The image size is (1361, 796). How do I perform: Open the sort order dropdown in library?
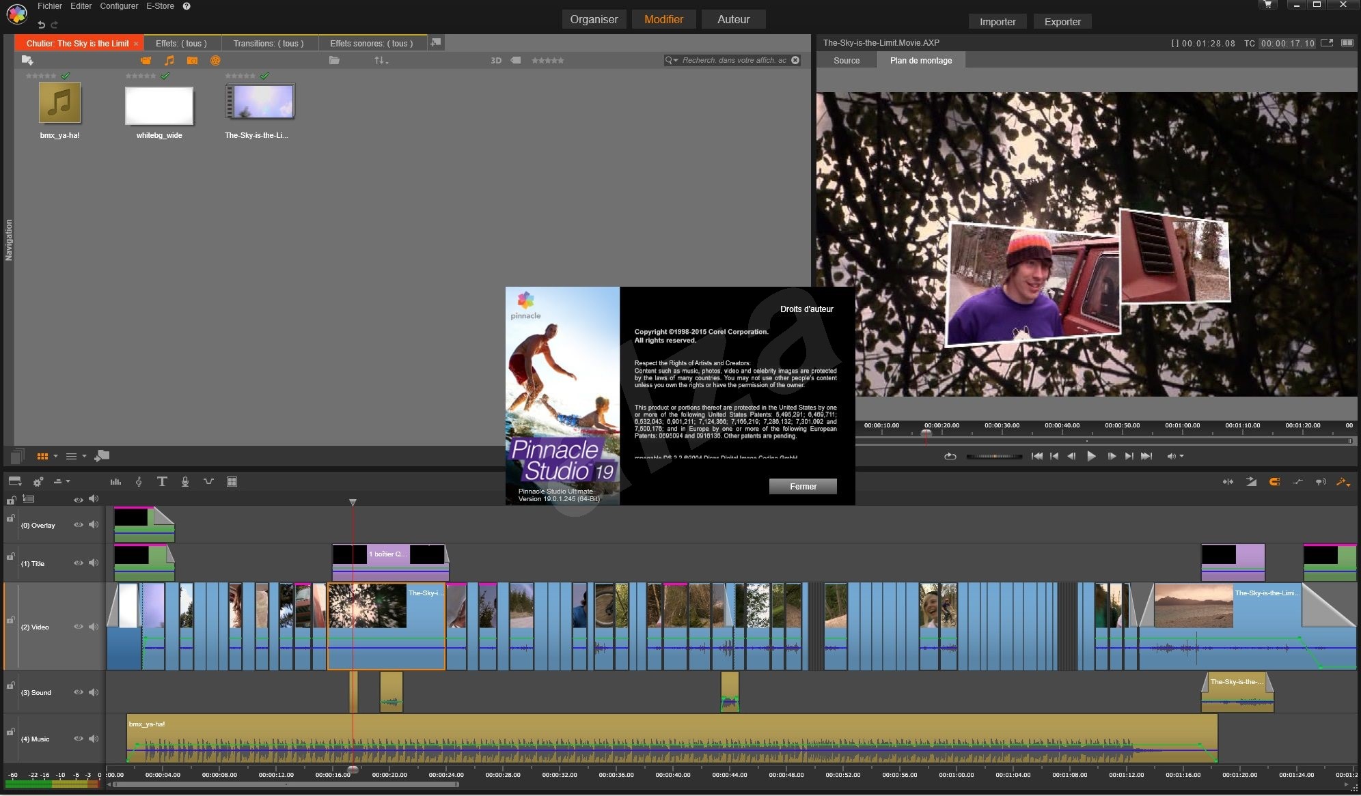click(381, 61)
